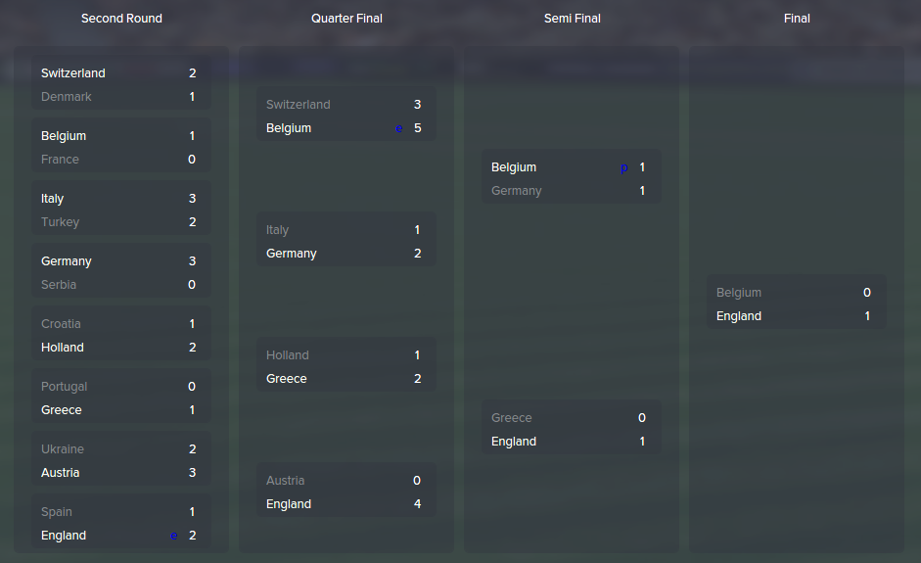Click the 'e' marker in Belgium quarter final
Viewport: 921px width, 563px height.
click(398, 128)
